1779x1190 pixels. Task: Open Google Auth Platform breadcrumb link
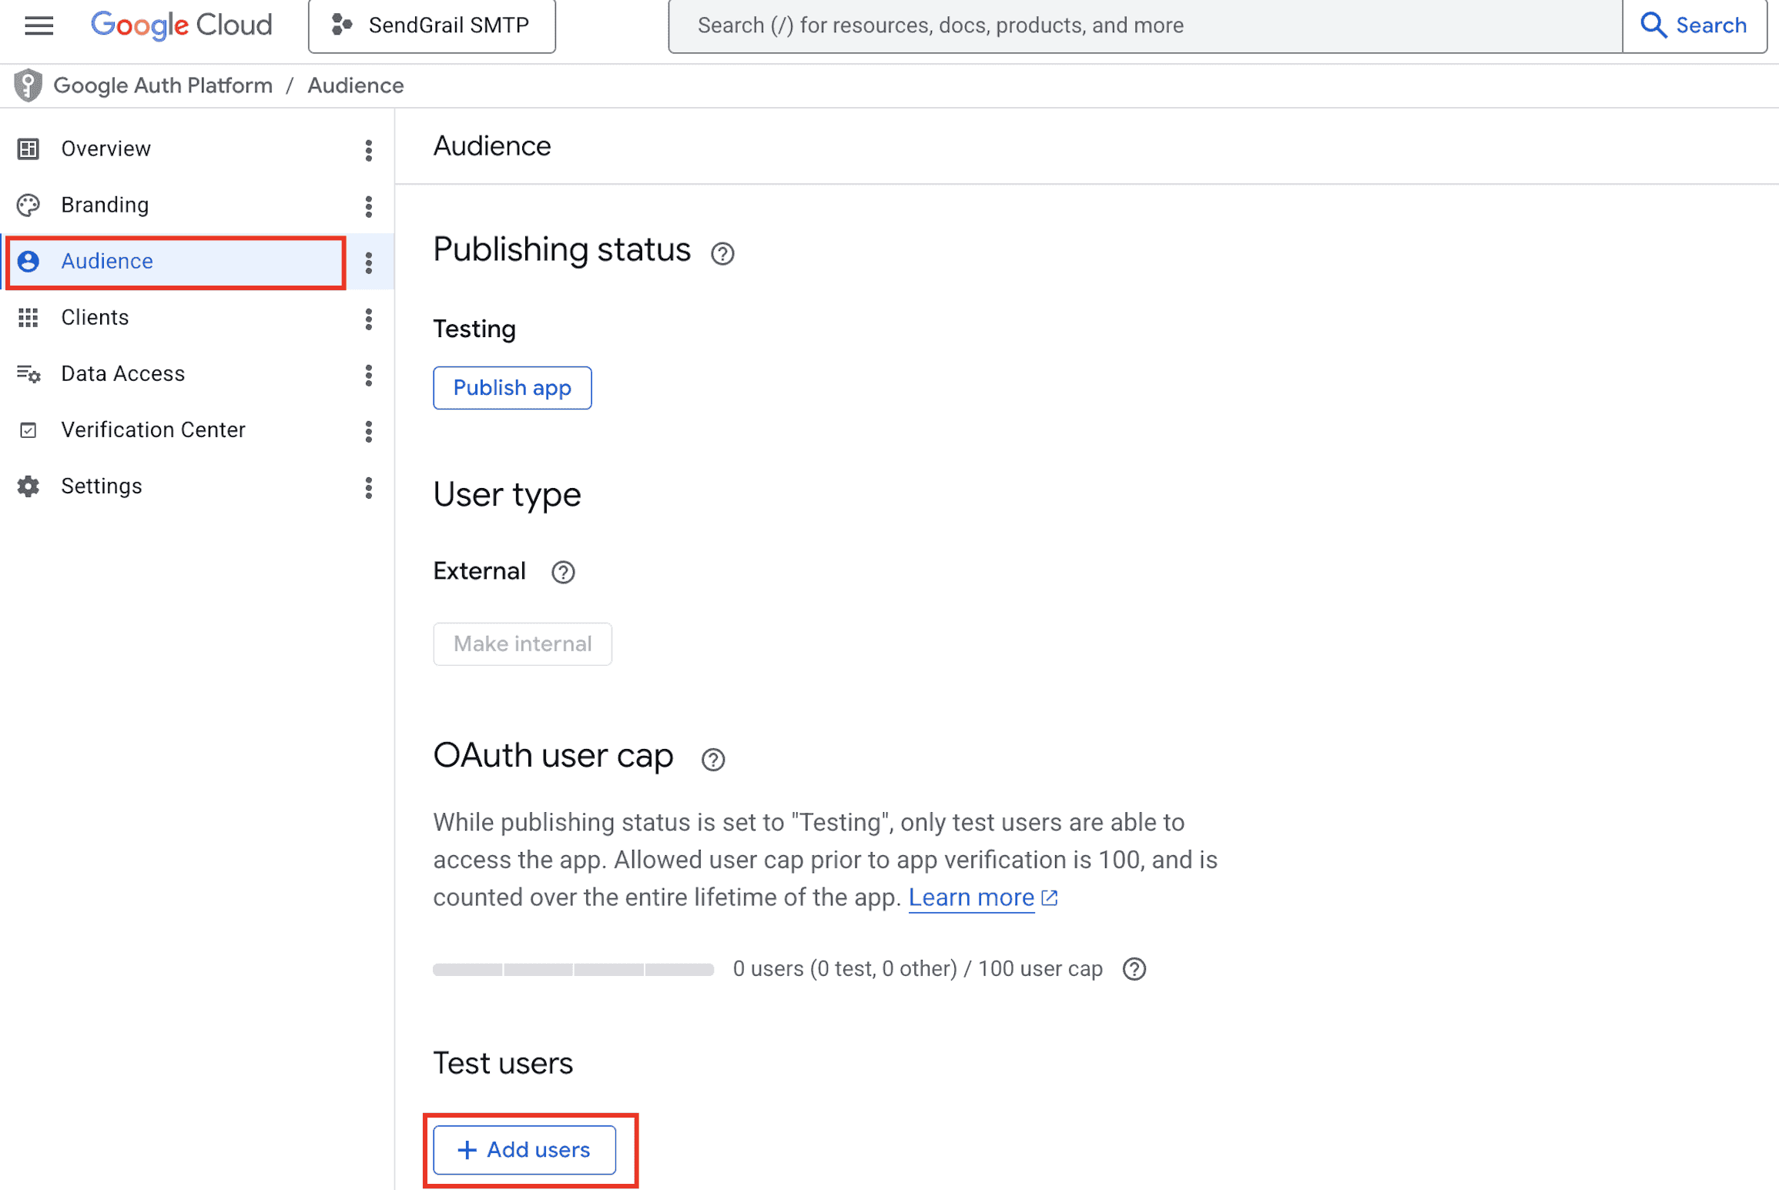(x=162, y=85)
